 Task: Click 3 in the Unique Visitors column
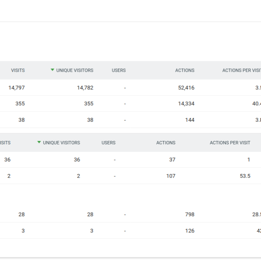pos(92,231)
